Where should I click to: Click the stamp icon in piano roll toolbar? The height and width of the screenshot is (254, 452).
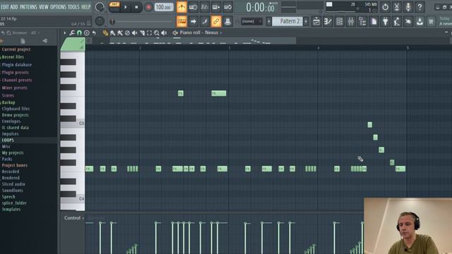click(x=86, y=33)
